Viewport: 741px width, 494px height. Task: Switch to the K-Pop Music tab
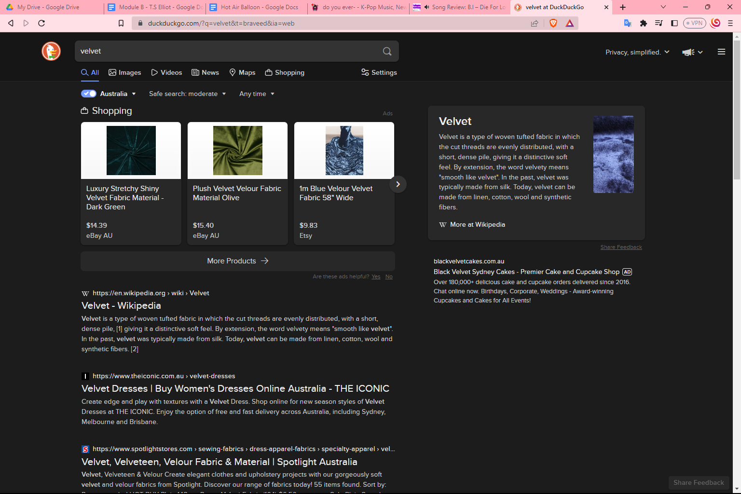pyautogui.click(x=358, y=7)
